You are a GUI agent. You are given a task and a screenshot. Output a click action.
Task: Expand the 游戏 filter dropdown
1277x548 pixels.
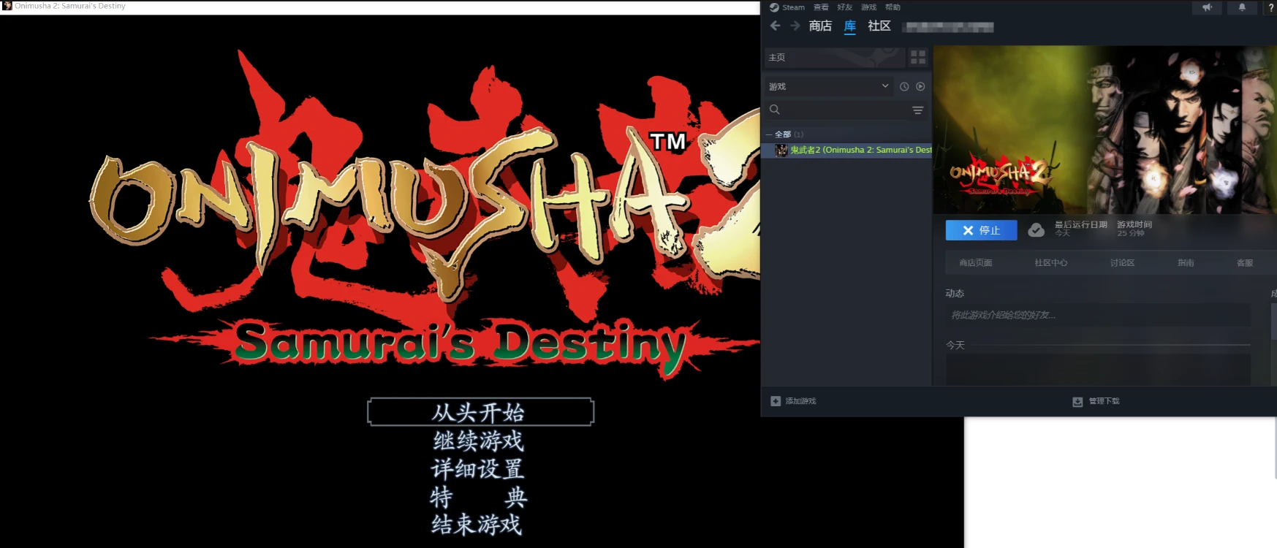(828, 86)
